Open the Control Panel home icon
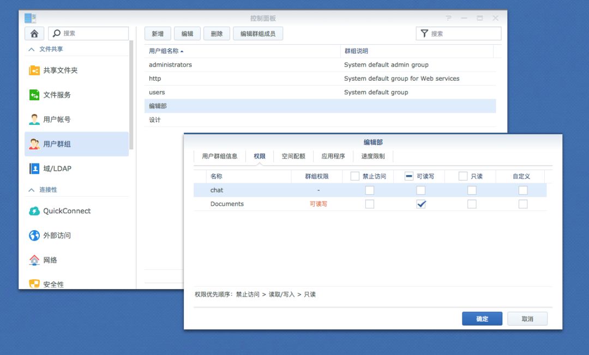 click(34, 33)
